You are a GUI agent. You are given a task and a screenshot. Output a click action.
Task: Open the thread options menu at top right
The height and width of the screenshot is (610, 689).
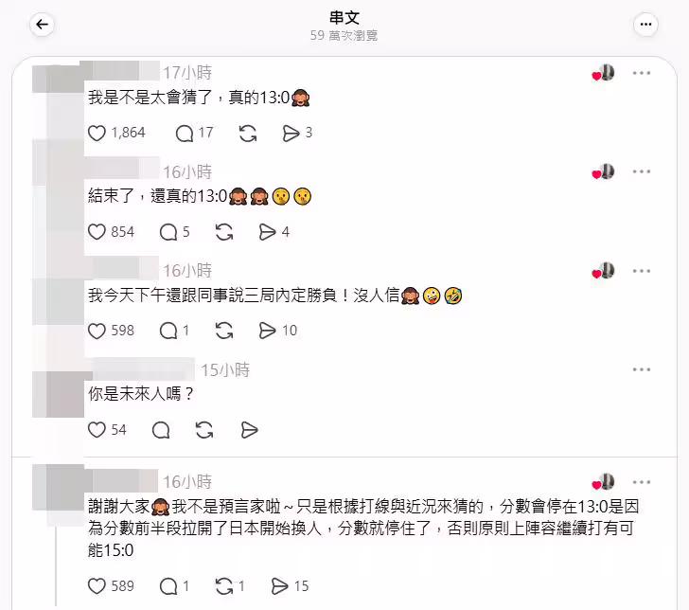(x=645, y=25)
